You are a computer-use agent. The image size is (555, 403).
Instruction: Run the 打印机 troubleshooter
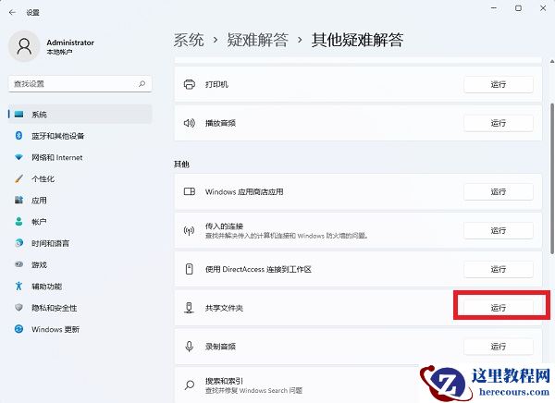(x=499, y=84)
